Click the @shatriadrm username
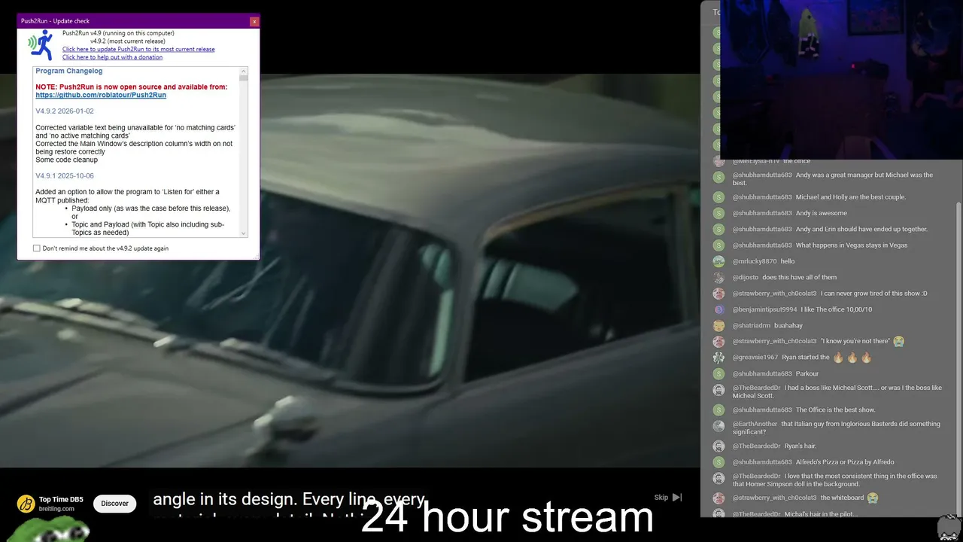 click(x=752, y=325)
